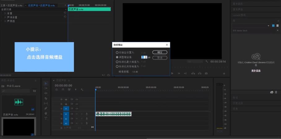281x139 pixels.
Task: Select the 将增益设置为 radio option
Action: pyautogui.click(x=117, y=53)
